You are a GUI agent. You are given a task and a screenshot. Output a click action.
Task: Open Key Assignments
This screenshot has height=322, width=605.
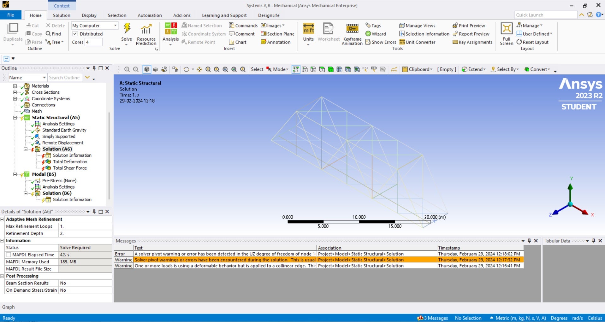pyautogui.click(x=472, y=42)
